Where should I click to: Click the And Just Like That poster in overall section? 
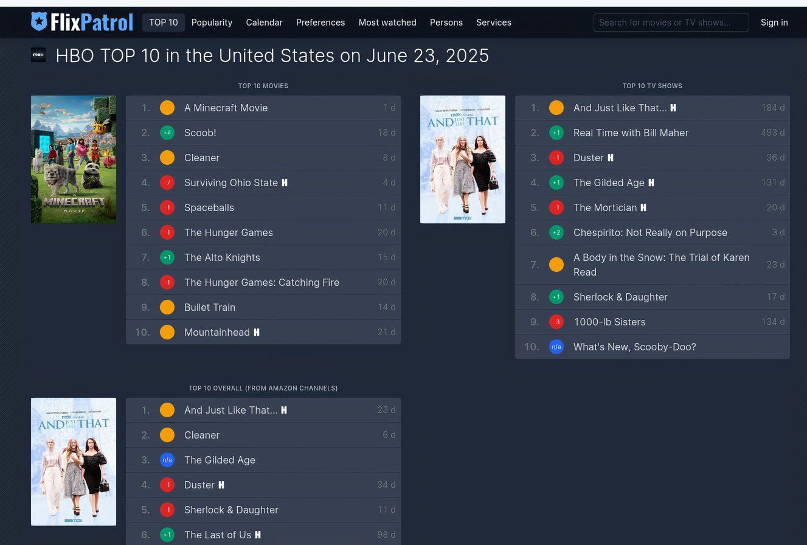tap(74, 462)
